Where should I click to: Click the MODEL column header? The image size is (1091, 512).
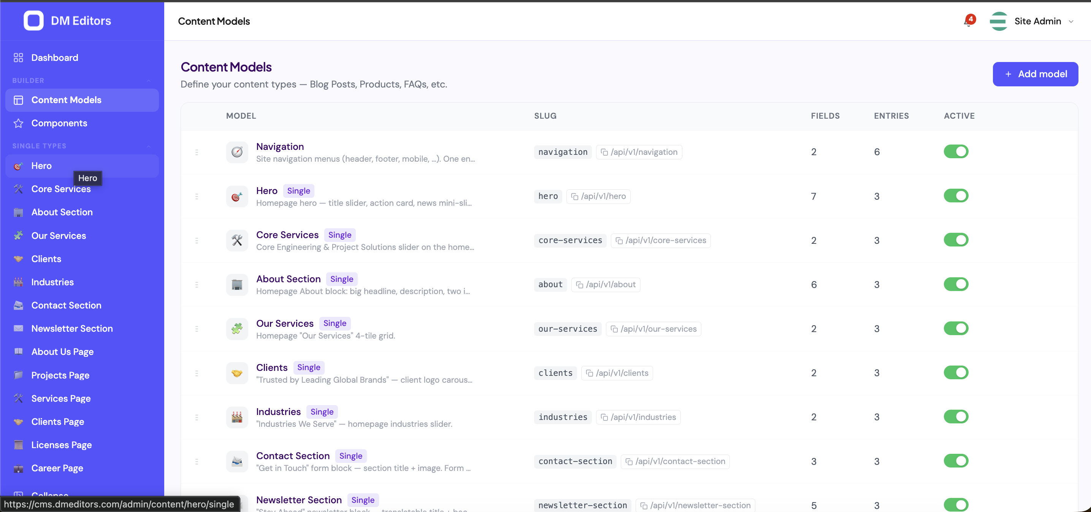coord(241,116)
